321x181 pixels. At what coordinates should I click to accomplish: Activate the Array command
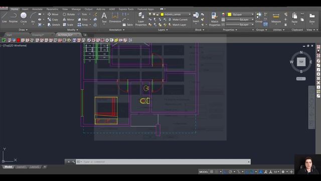pyautogui.click(x=83, y=25)
